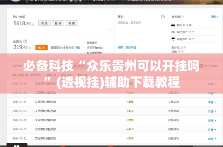Click the 余额宝 balance 219.42 元
This screenshot has width=223, height=147.
[22, 47]
